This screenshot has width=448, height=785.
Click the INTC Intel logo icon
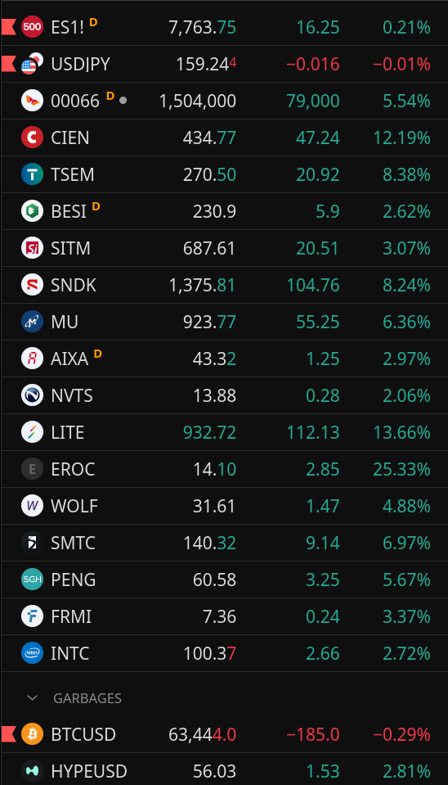coord(32,653)
